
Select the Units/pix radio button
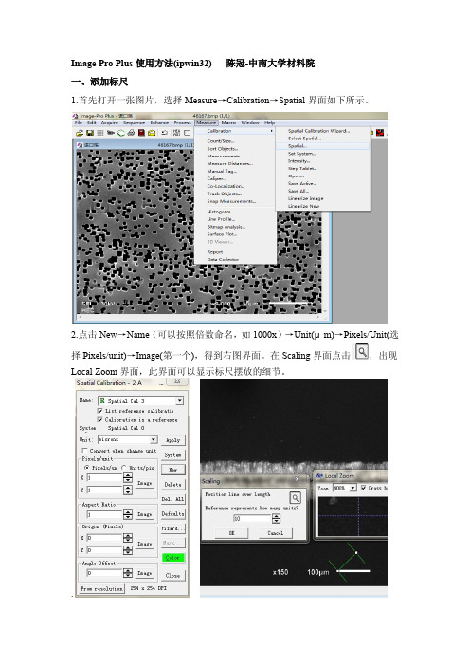(x=124, y=467)
